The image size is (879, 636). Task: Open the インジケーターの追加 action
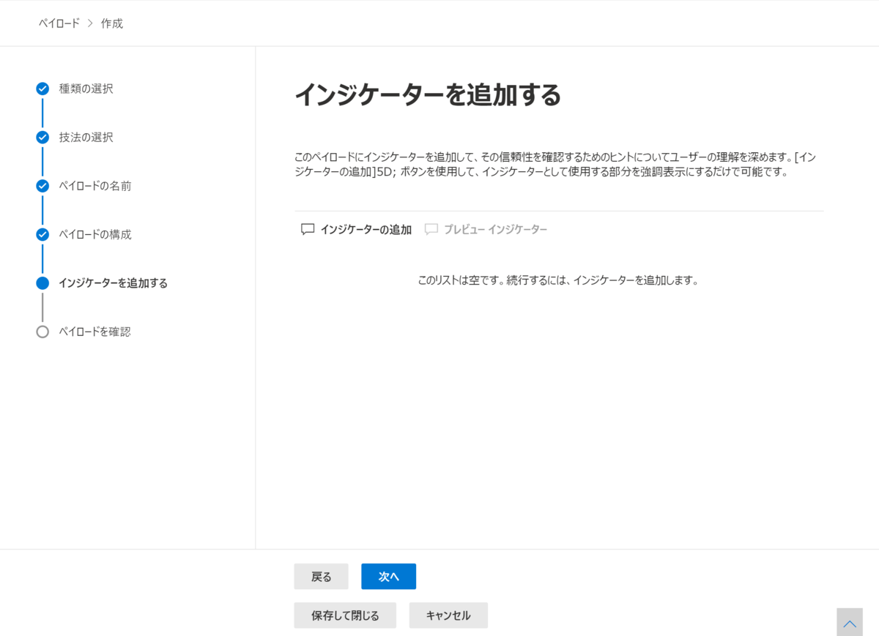point(364,229)
